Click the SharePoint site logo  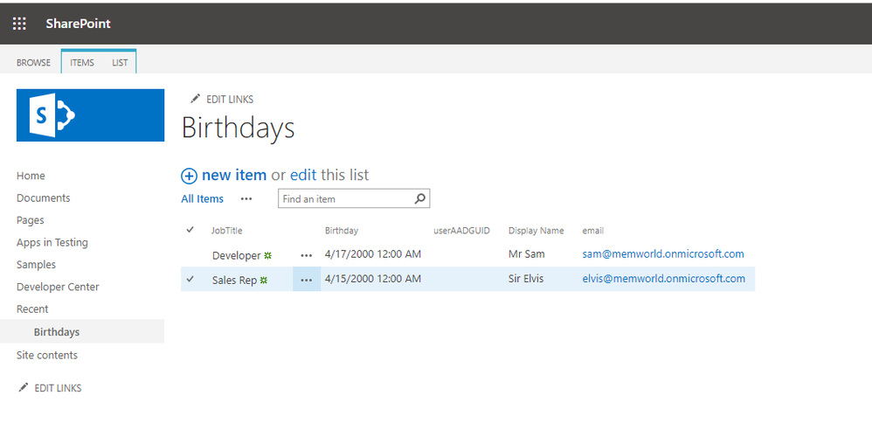[90, 115]
